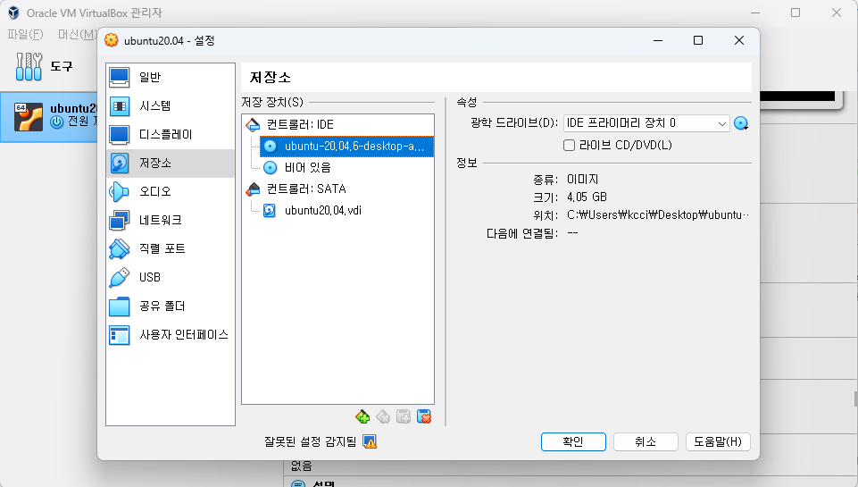Click the USB connector icon
The image size is (858, 487).
[x=120, y=277]
